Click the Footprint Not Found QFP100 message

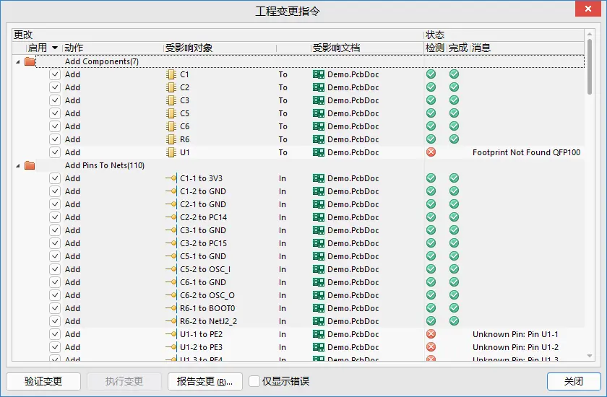coord(527,152)
